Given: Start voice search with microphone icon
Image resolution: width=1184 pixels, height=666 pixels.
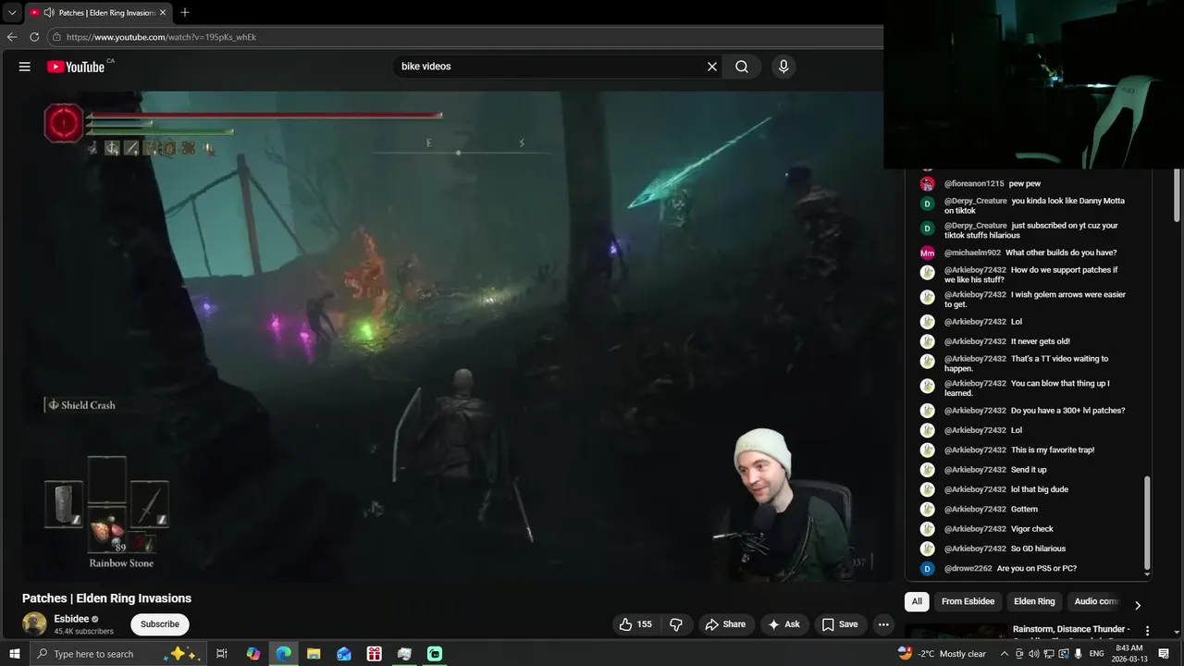Looking at the screenshot, I should click(x=783, y=67).
